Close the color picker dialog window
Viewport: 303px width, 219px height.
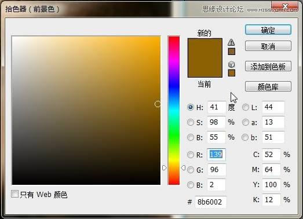[x=286, y=6]
